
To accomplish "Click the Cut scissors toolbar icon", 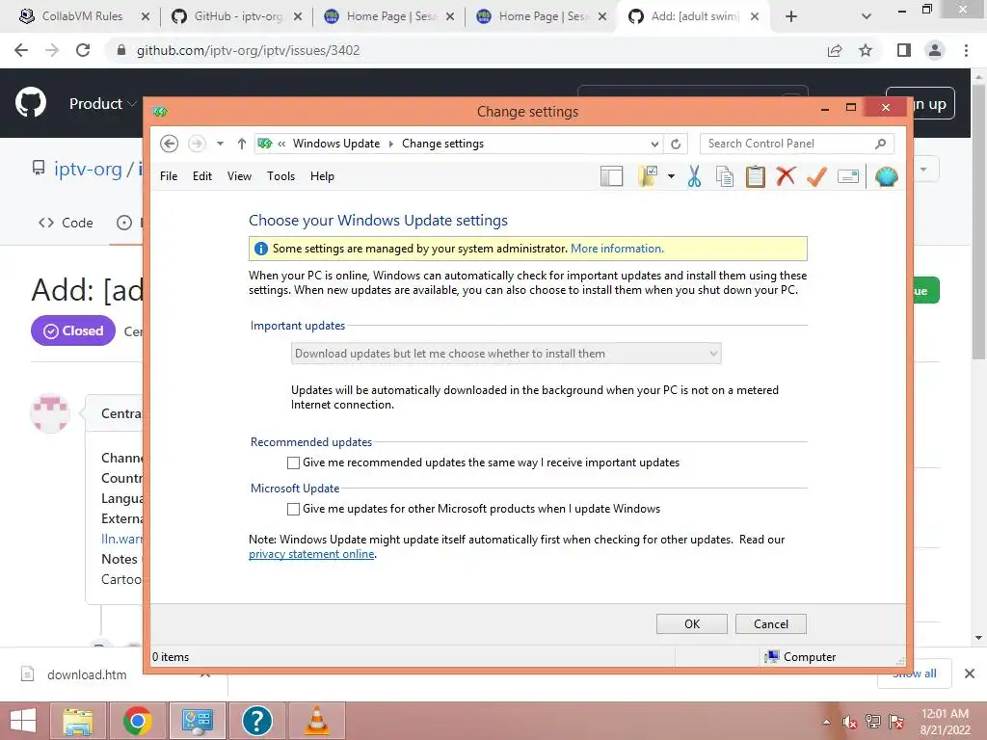I will tap(694, 177).
